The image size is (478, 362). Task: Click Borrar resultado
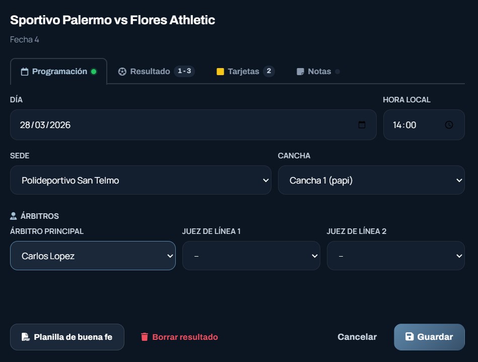(179, 337)
